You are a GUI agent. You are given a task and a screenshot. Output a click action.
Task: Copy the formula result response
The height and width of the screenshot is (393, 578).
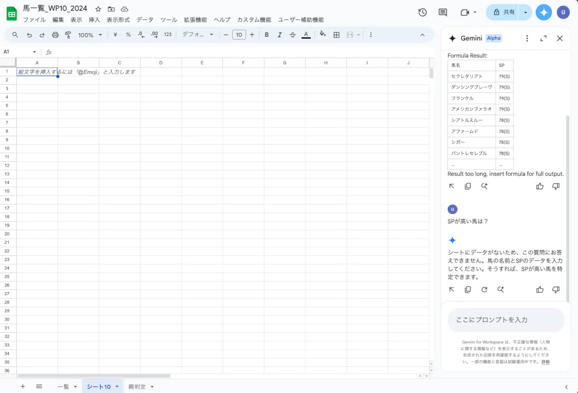pyautogui.click(x=468, y=186)
